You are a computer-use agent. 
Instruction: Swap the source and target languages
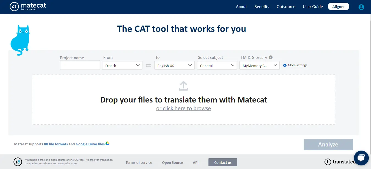tap(148, 65)
